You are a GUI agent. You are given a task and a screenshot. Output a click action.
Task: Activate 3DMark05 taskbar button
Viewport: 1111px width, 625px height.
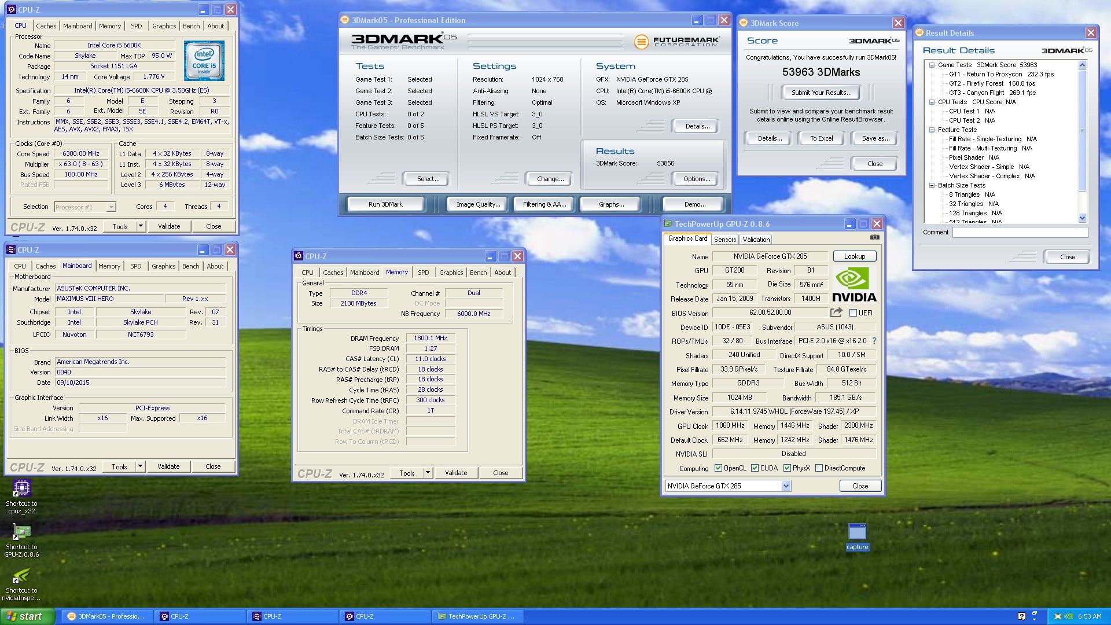click(x=108, y=616)
